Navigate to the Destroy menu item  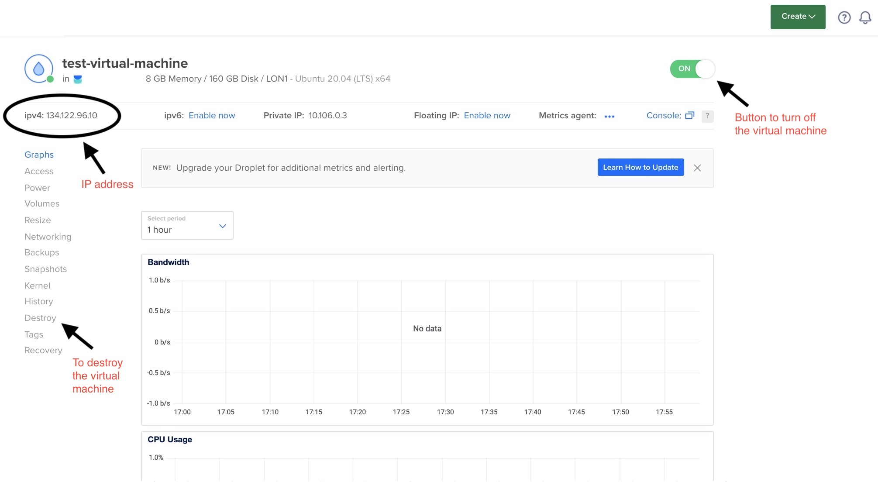click(x=40, y=317)
